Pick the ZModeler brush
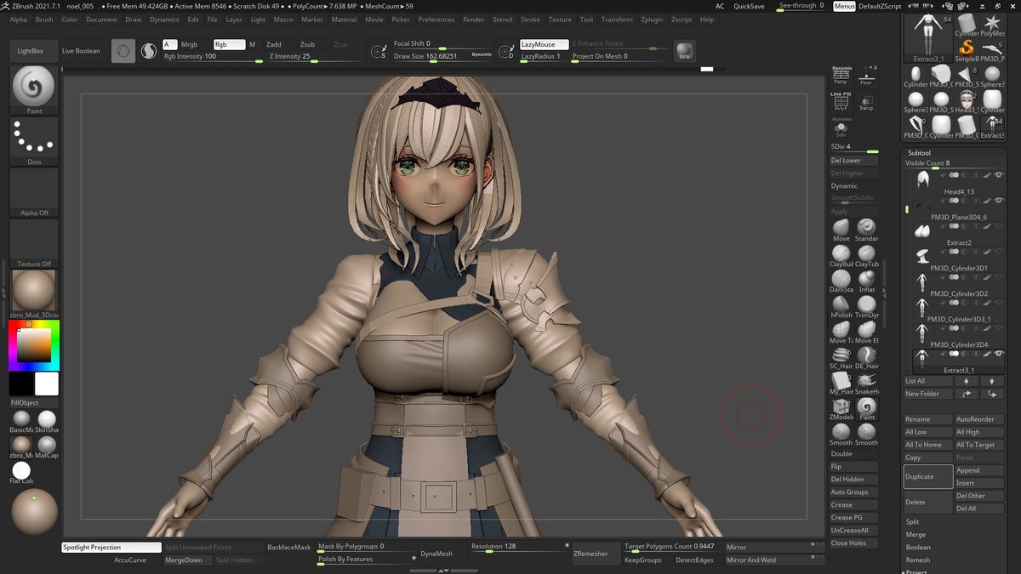This screenshot has width=1021, height=574. pyautogui.click(x=841, y=408)
